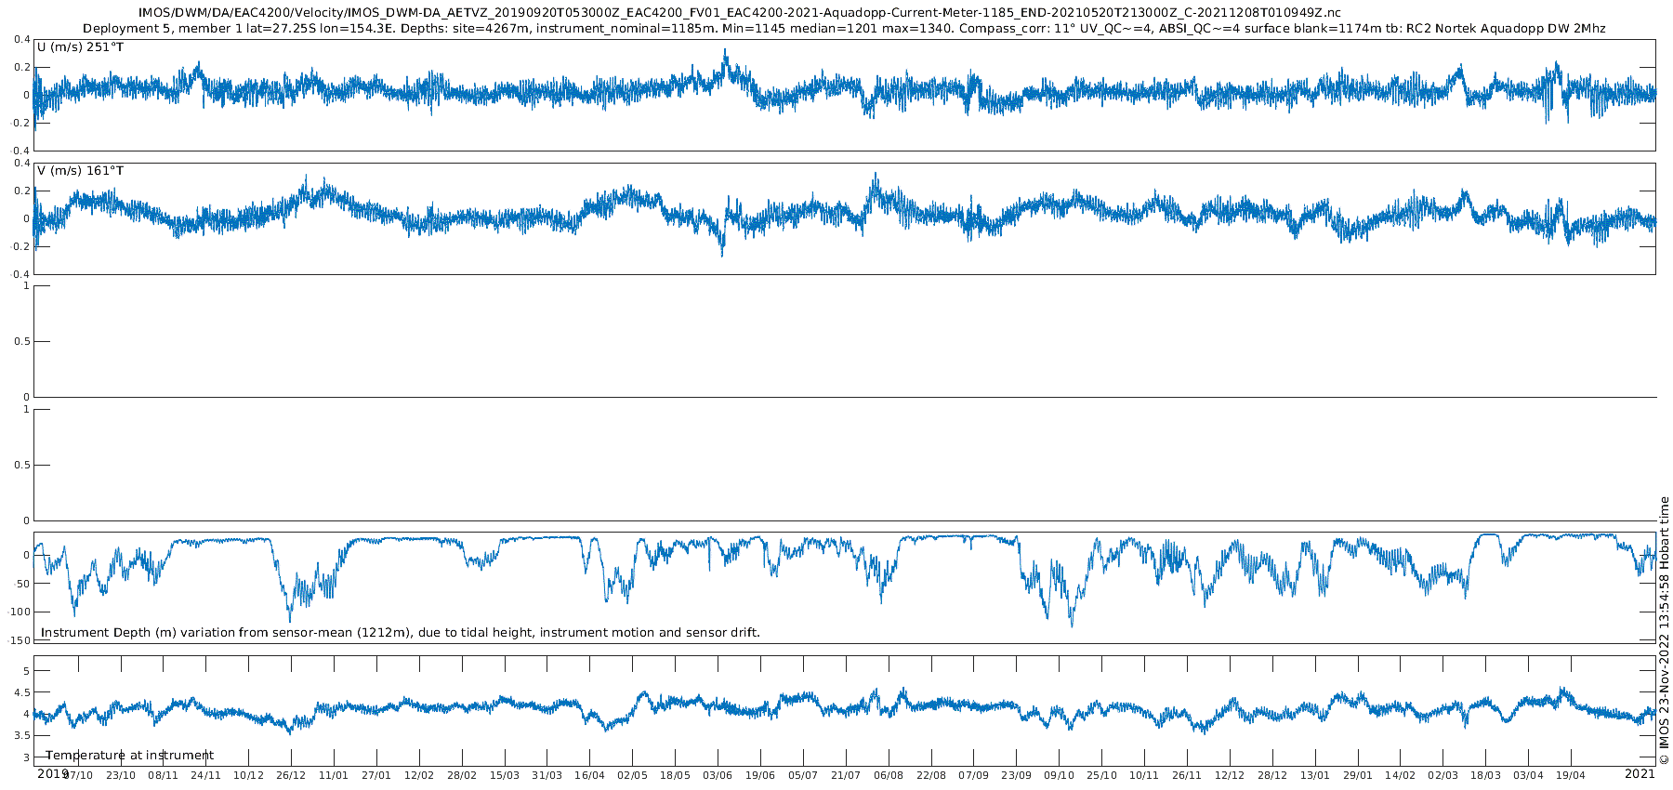
Task: Select the '03/06' date tick label
Action: 718,775
